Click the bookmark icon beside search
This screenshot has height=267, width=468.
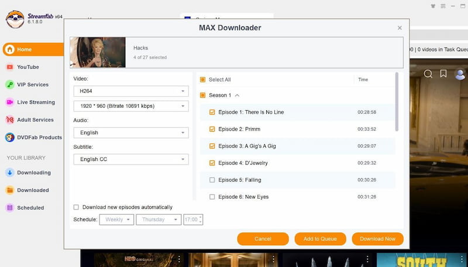click(x=444, y=74)
